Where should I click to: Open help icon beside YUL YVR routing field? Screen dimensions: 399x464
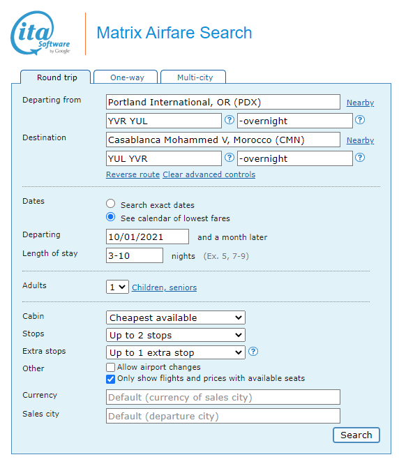click(229, 158)
